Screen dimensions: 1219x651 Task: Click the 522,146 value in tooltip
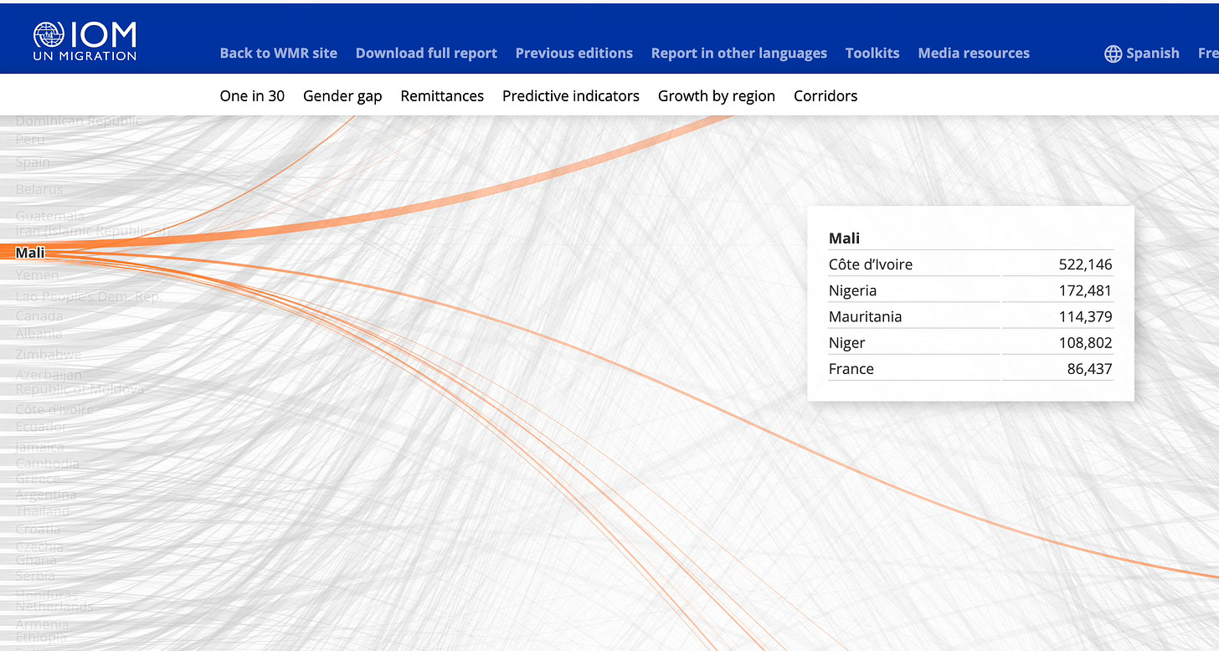pyautogui.click(x=1085, y=264)
